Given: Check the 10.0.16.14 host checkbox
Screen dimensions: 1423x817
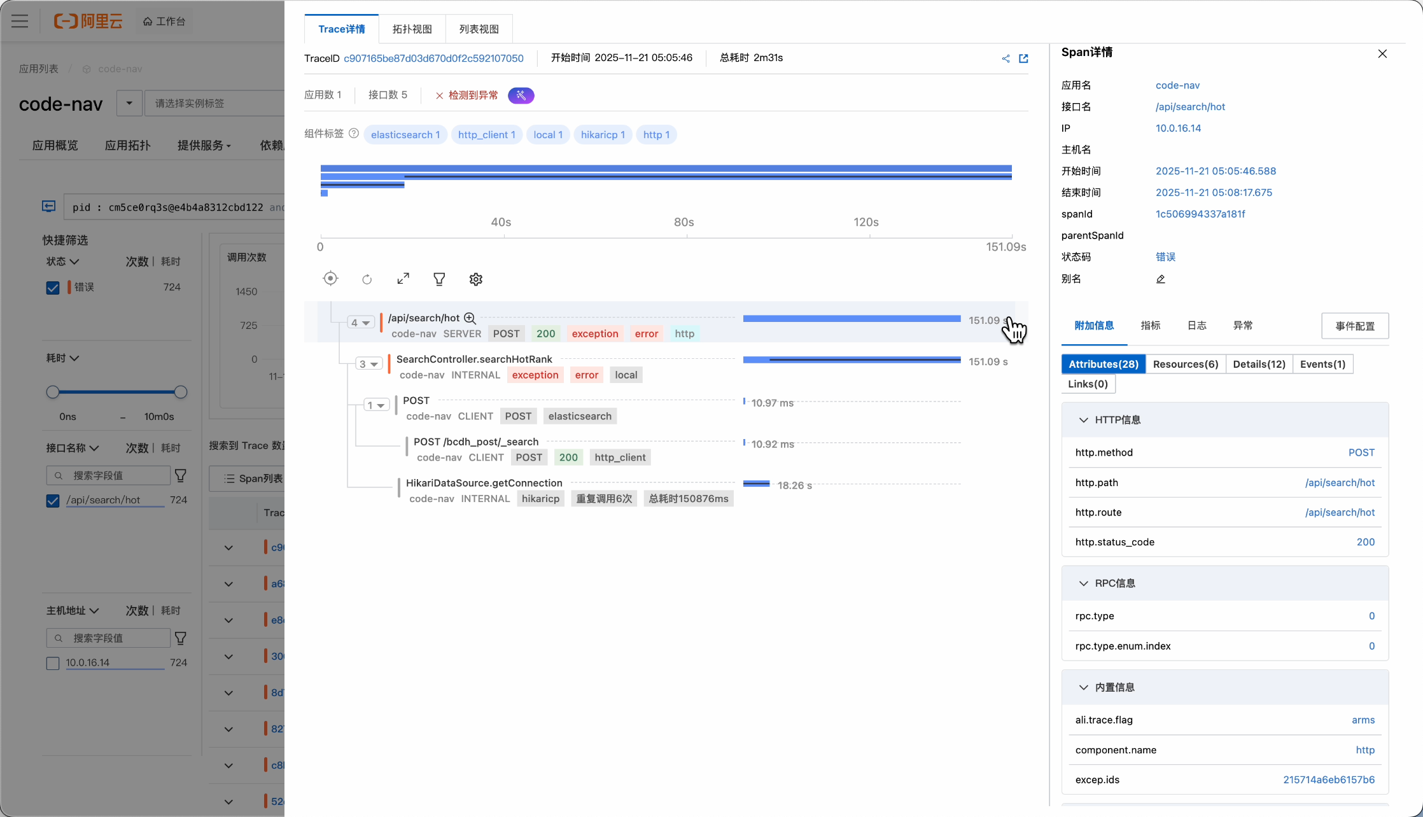Looking at the screenshot, I should click(53, 663).
